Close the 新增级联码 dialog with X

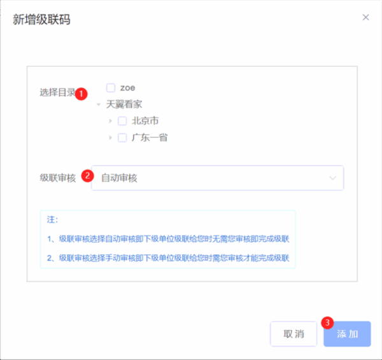click(365, 17)
